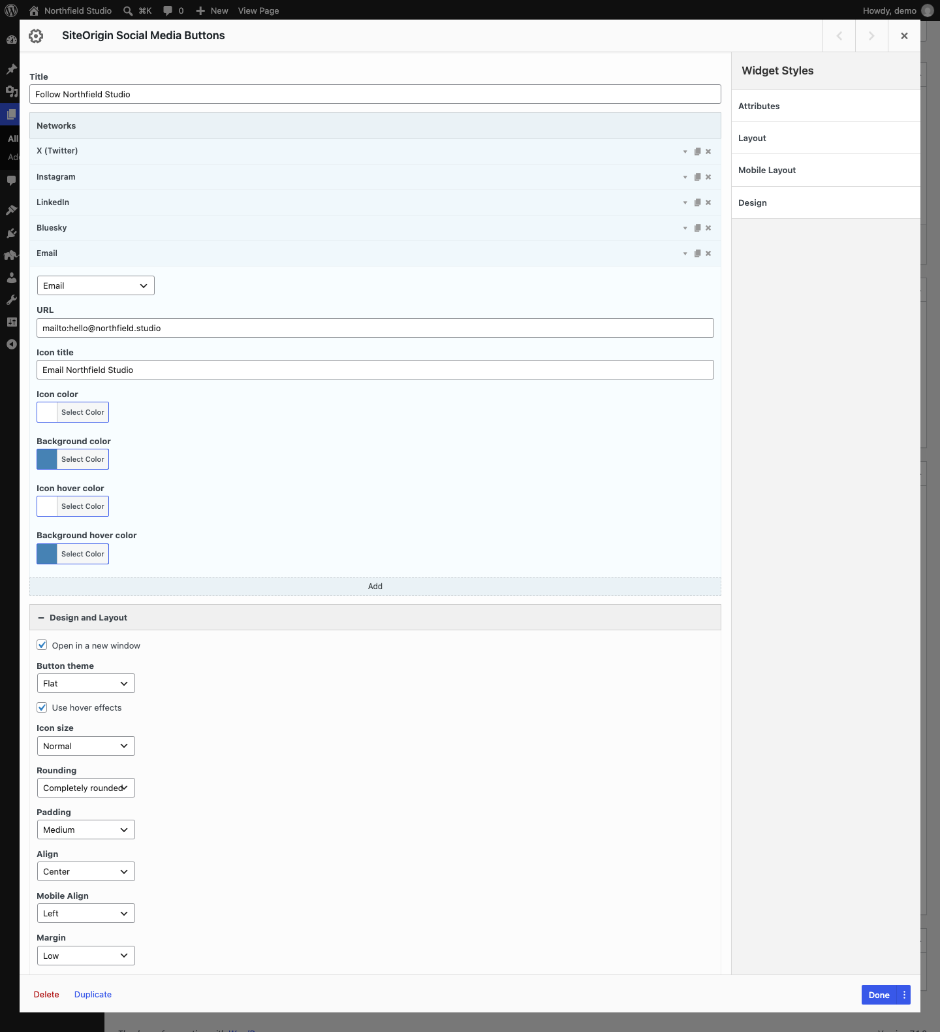
Task: Add a new network
Action: (x=375, y=587)
